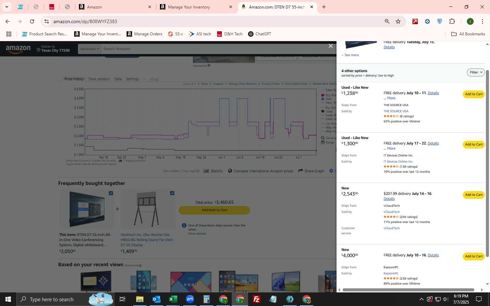
Task: Open the KazoomPC seller link
Action: [391, 273]
